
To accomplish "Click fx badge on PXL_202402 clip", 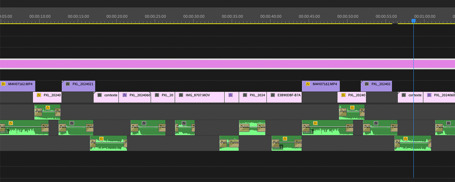I will tap(367, 84).
